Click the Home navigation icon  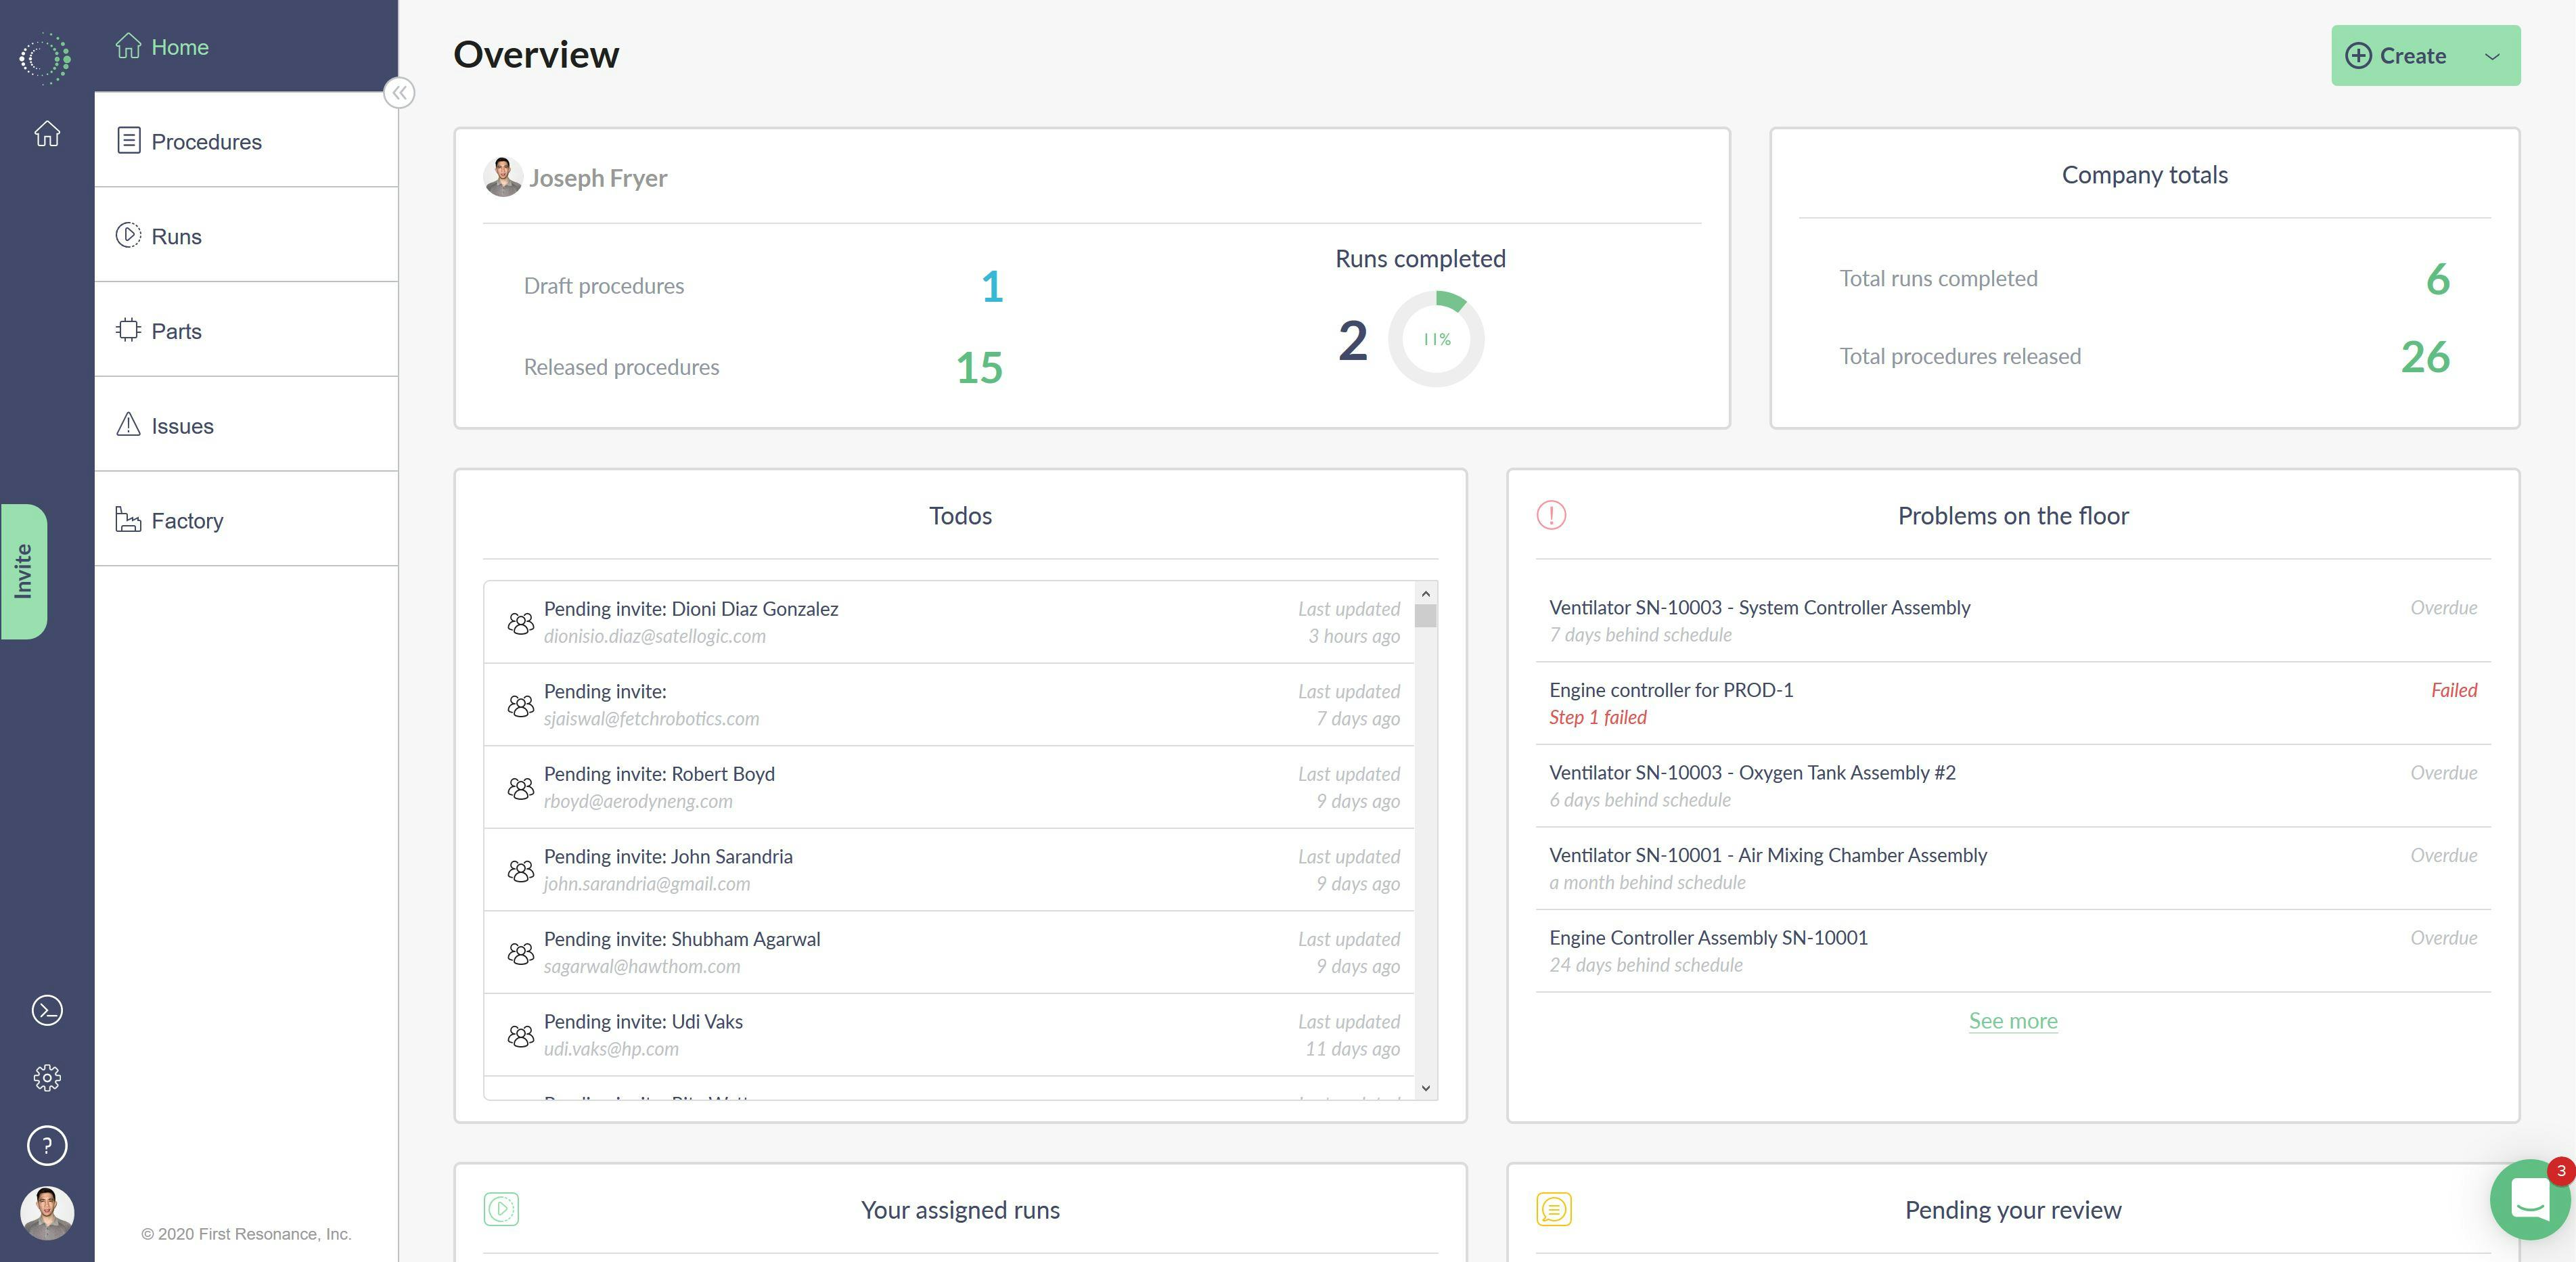pos(130,45)
